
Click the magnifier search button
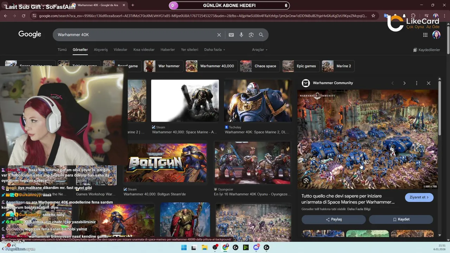261,35
